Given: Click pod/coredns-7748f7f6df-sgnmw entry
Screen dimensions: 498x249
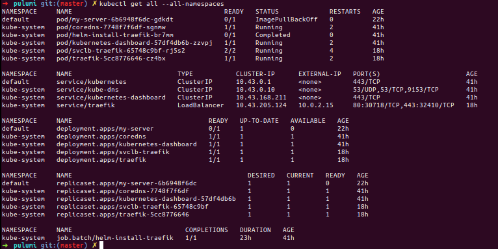Looking at the screenshot, I should pyautogui.click(x=111, y=27).
